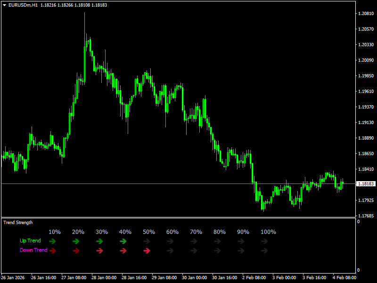This screenshot has height=283, width=377.
Task: Click the Down Trend 50% bright red arrow
Action: [x=147, y=251]
